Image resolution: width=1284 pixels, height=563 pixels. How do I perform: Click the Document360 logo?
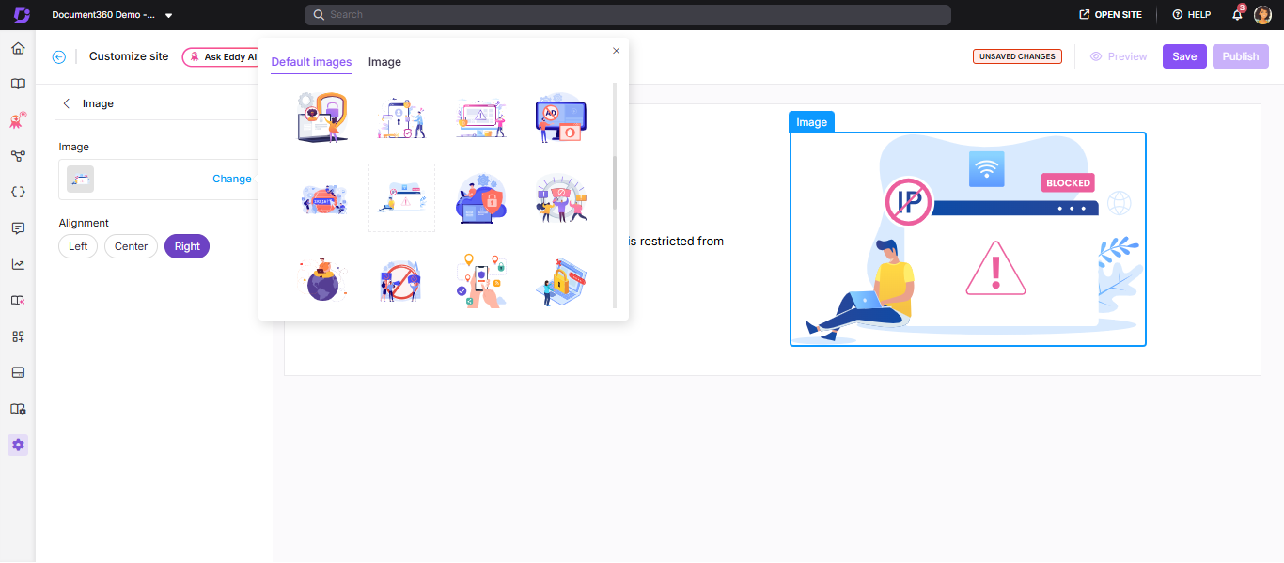21,14
